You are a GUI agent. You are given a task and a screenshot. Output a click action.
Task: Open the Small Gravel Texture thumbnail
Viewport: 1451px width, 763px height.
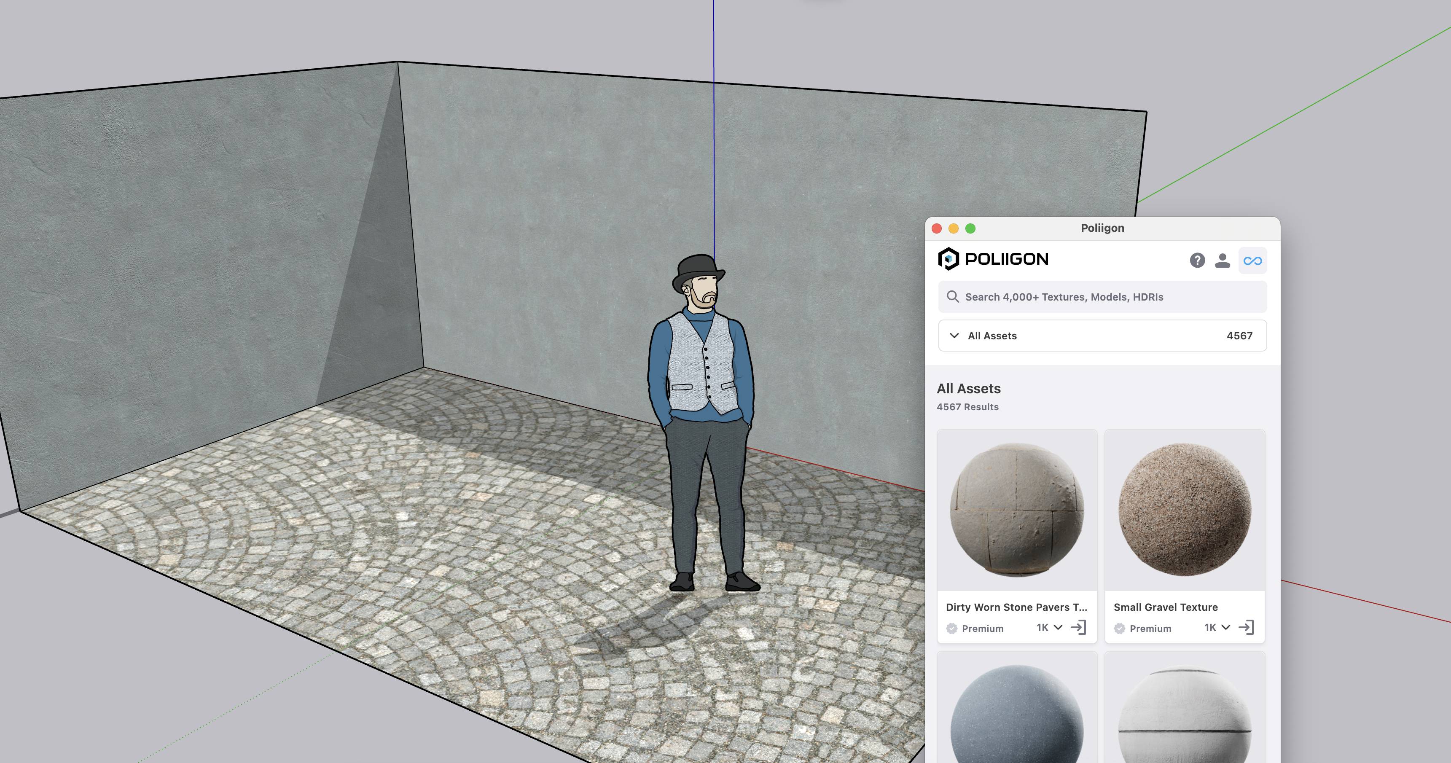1185,510
